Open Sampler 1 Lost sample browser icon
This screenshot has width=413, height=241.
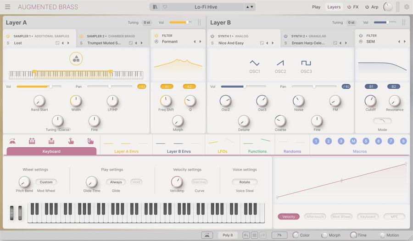[x=57, y=43]
